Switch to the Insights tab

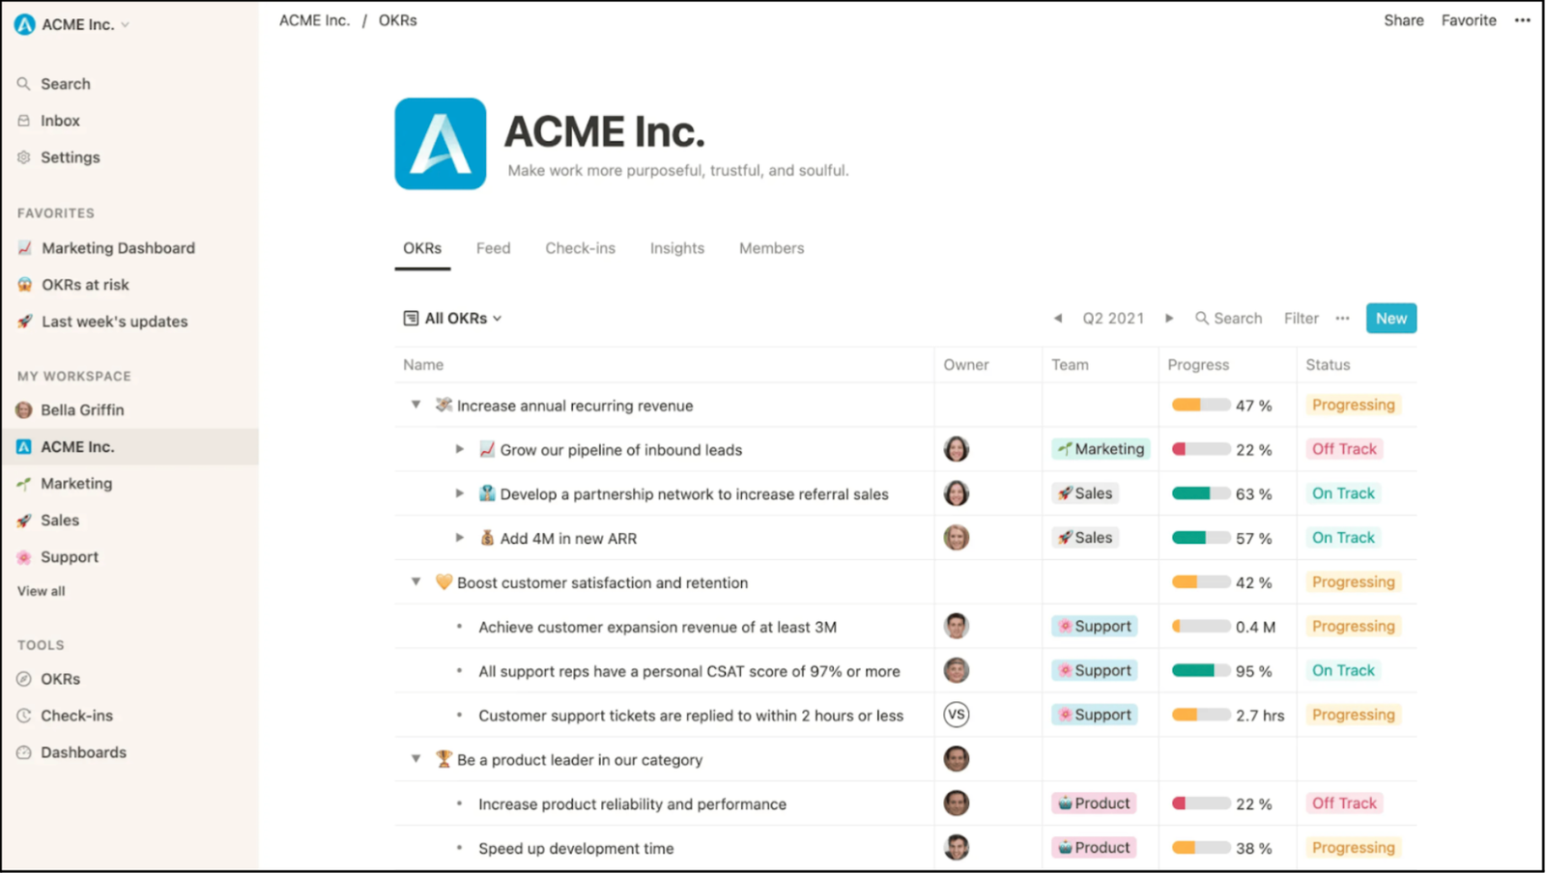pyautogui.click(x=676, y=248)
